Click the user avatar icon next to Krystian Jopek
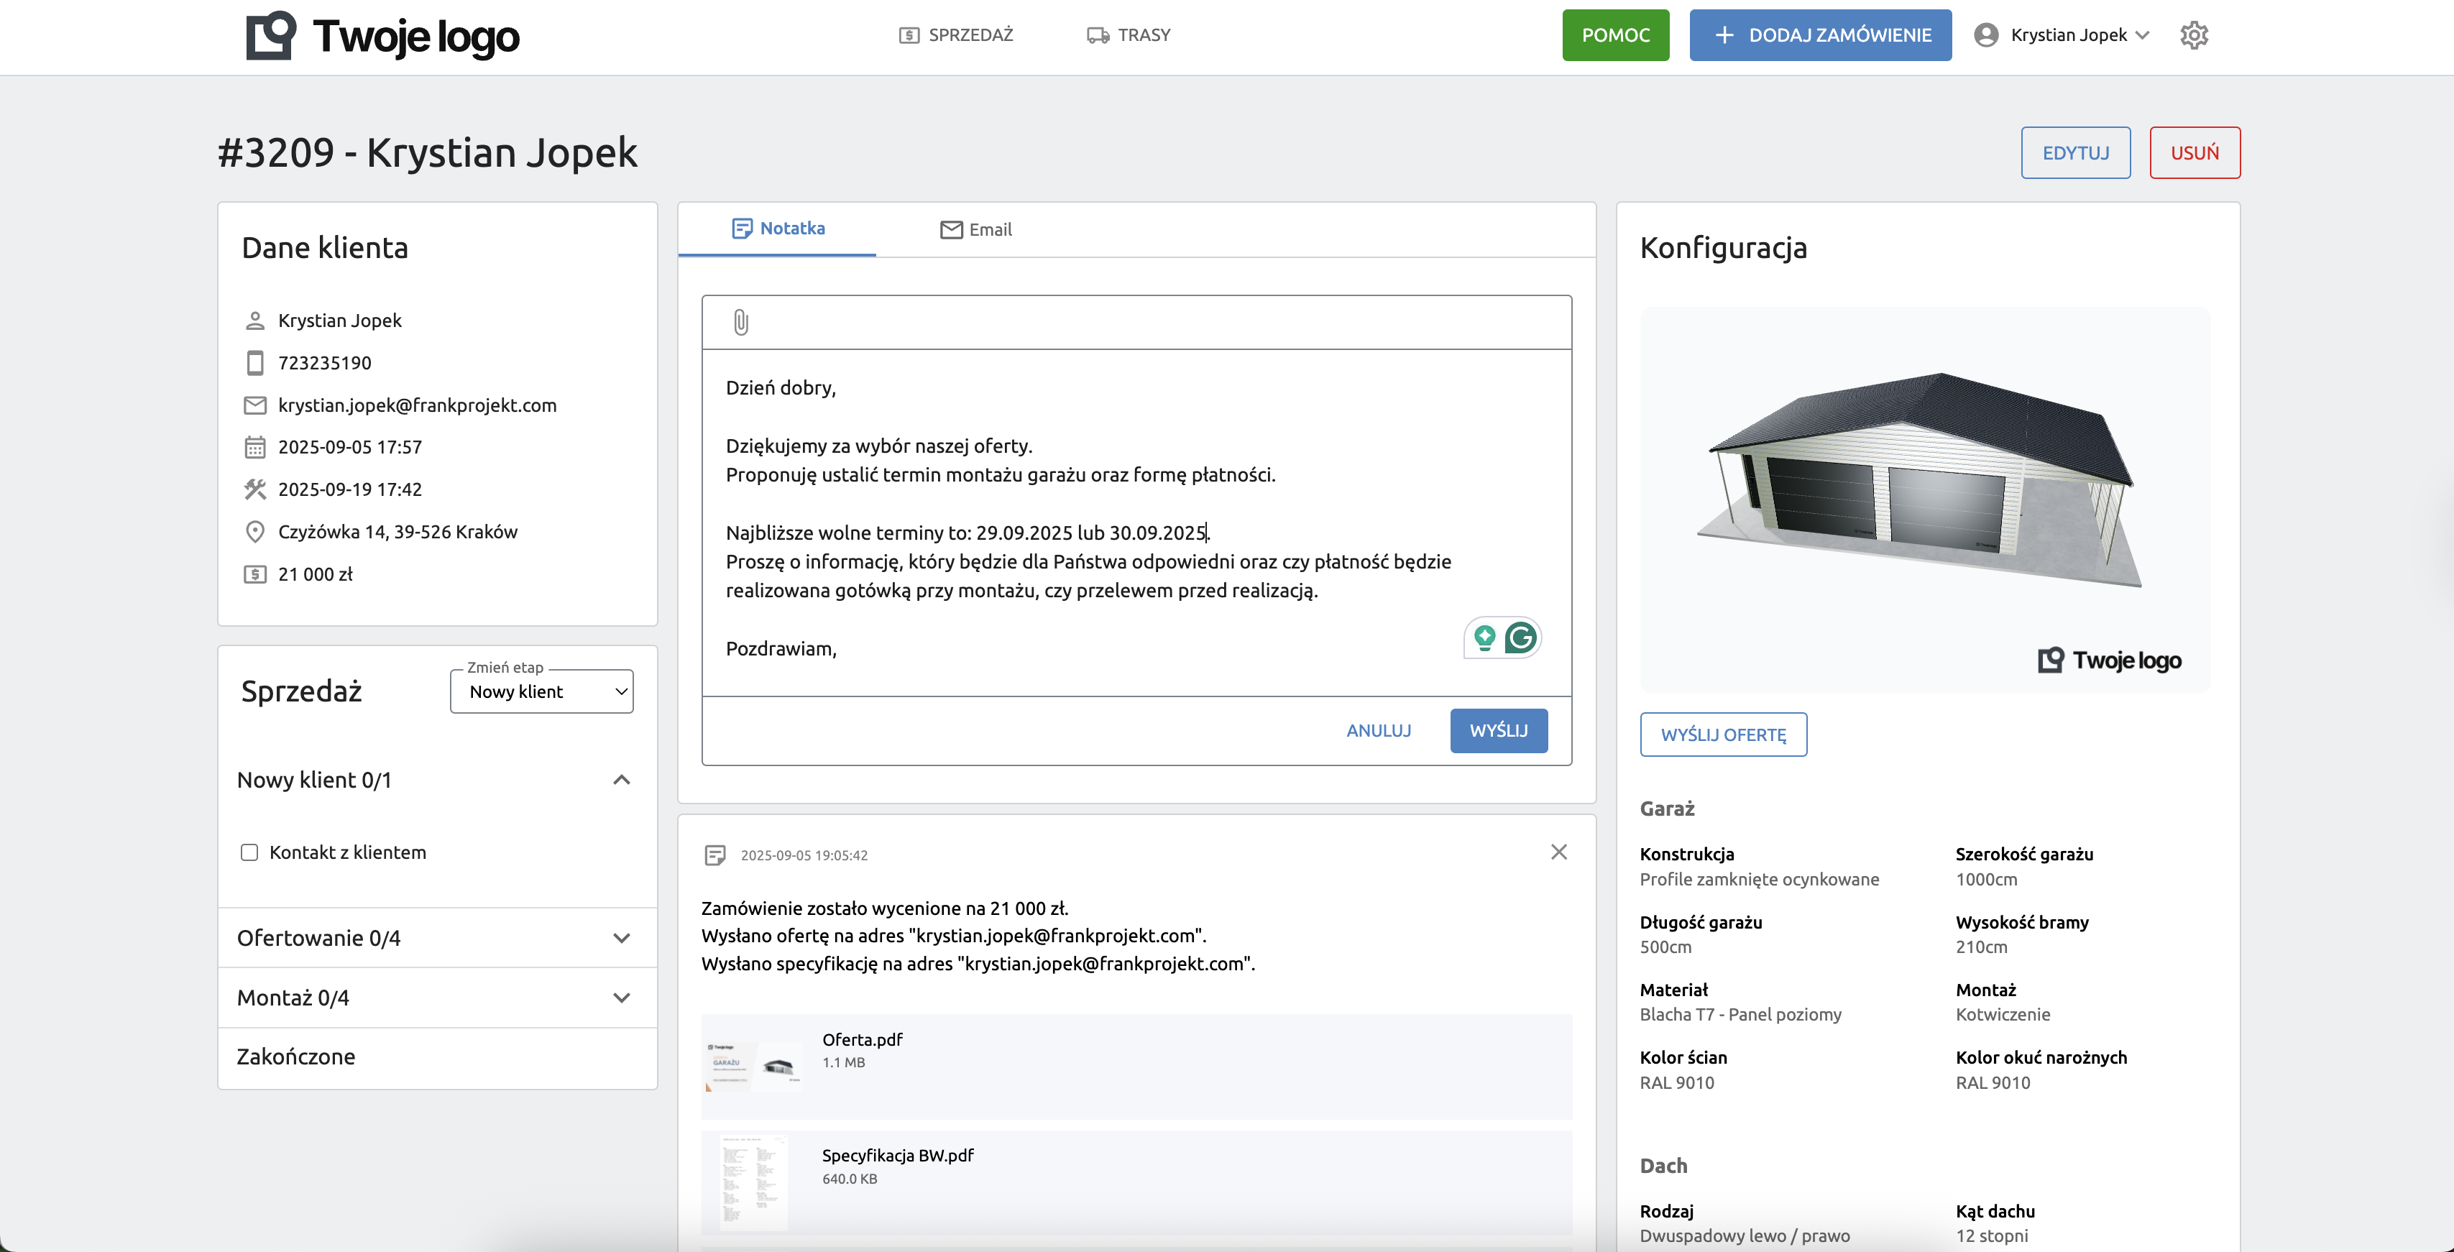 pyautogui.click(x=1986, y=35)
